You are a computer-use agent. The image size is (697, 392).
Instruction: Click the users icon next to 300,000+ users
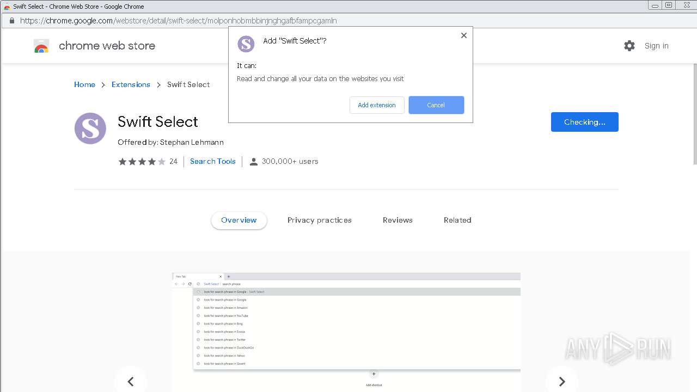click(x=254, y=161)
